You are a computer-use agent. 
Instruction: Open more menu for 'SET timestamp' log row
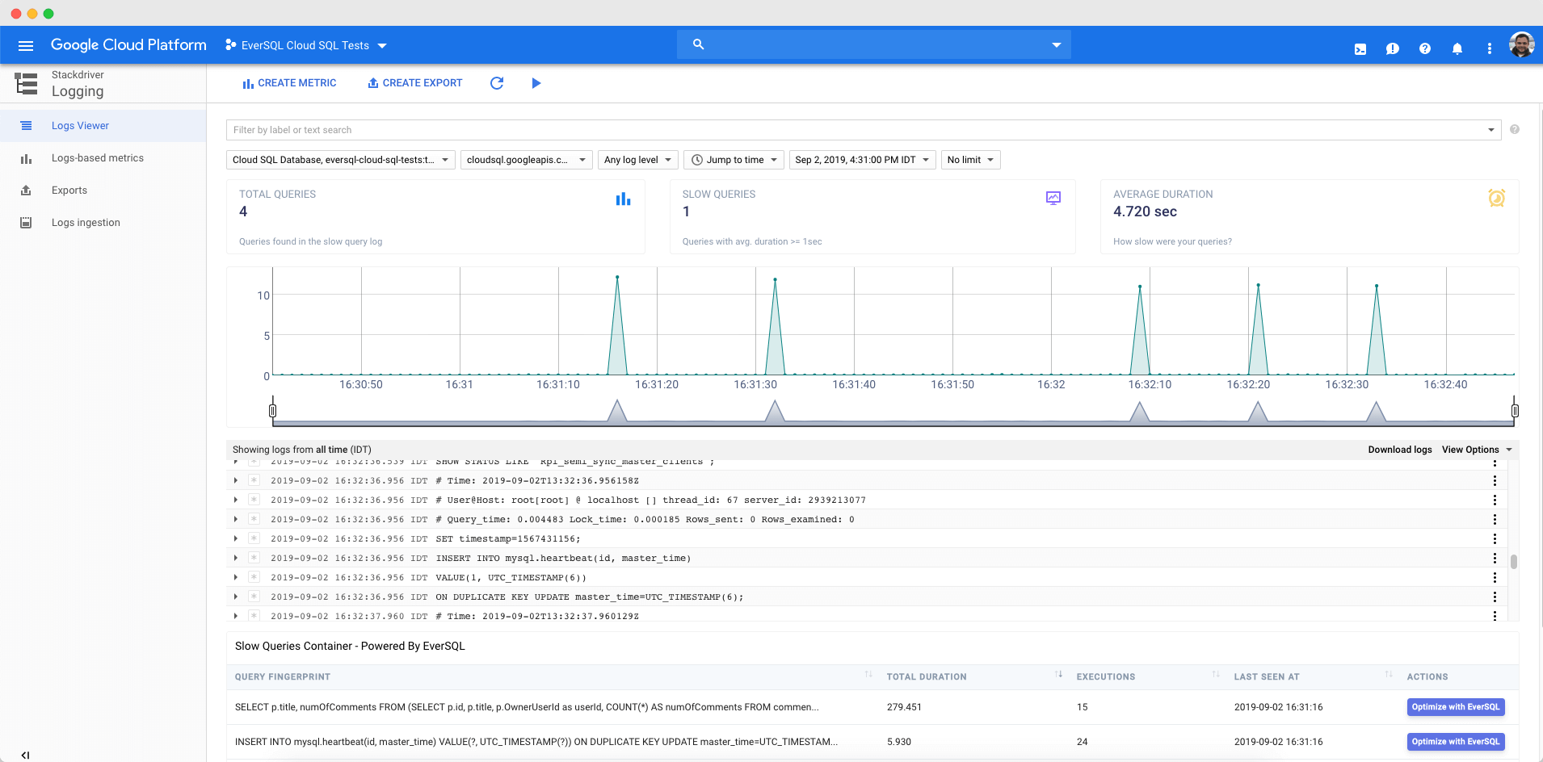click(1495, 538)
